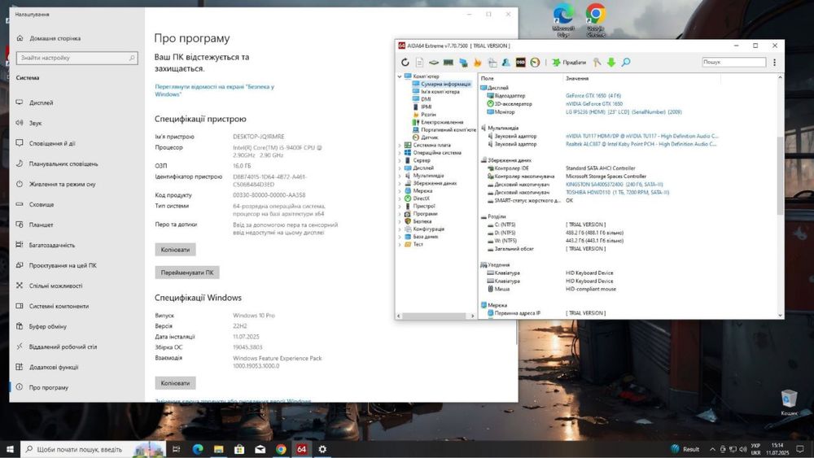Viewport: 814px width, 458px height.
Task: Click the tree panel horizontal scrollbar
Action: click(435, 316)
